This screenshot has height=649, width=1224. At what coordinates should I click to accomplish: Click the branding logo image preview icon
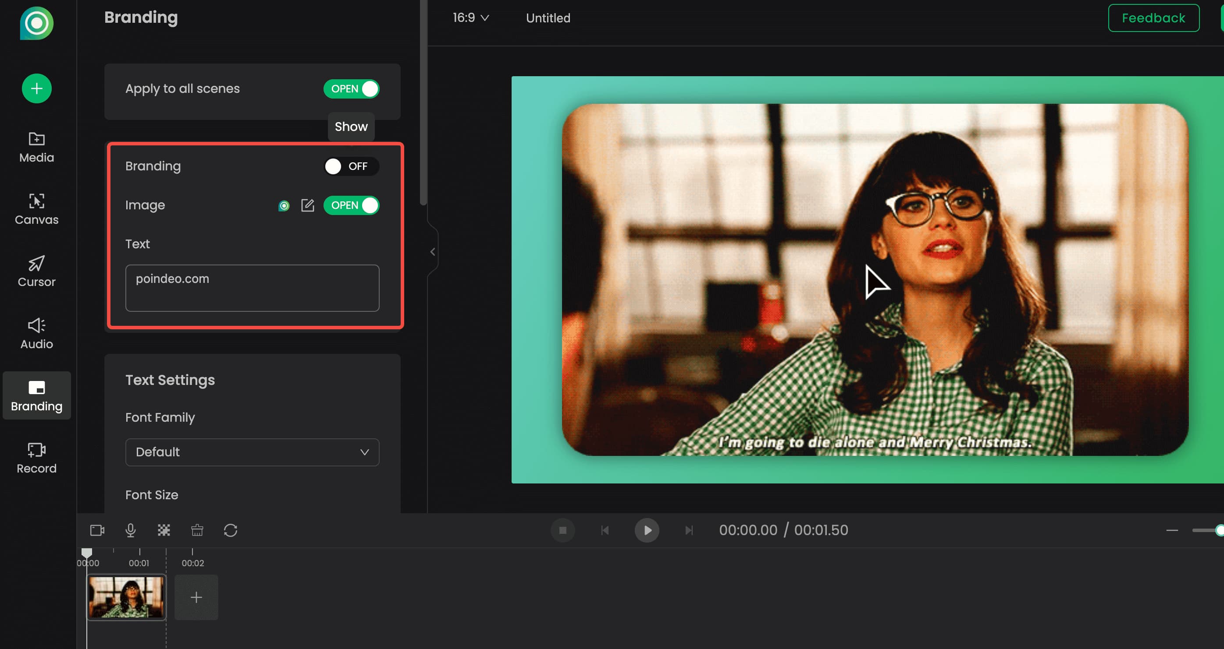pyautogui.click(x=284, y=205)
